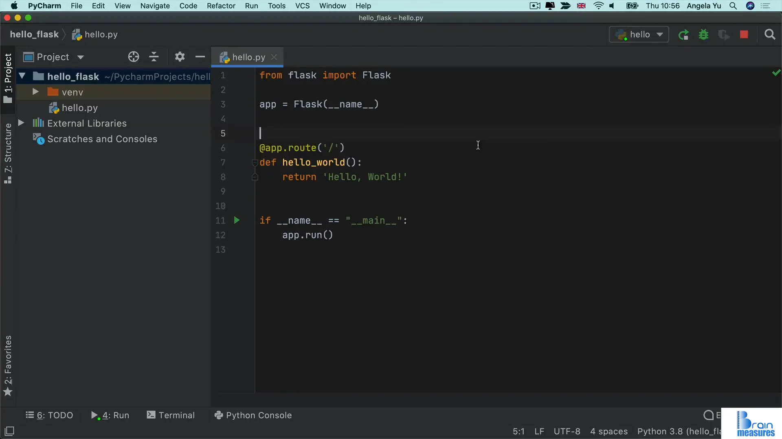
Task: Collapse the hello_flask project root
Action: point(22,76)
